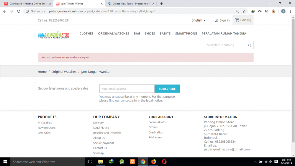
Task: Launch Firefox from the taskbar
Action: coord(153,162)
